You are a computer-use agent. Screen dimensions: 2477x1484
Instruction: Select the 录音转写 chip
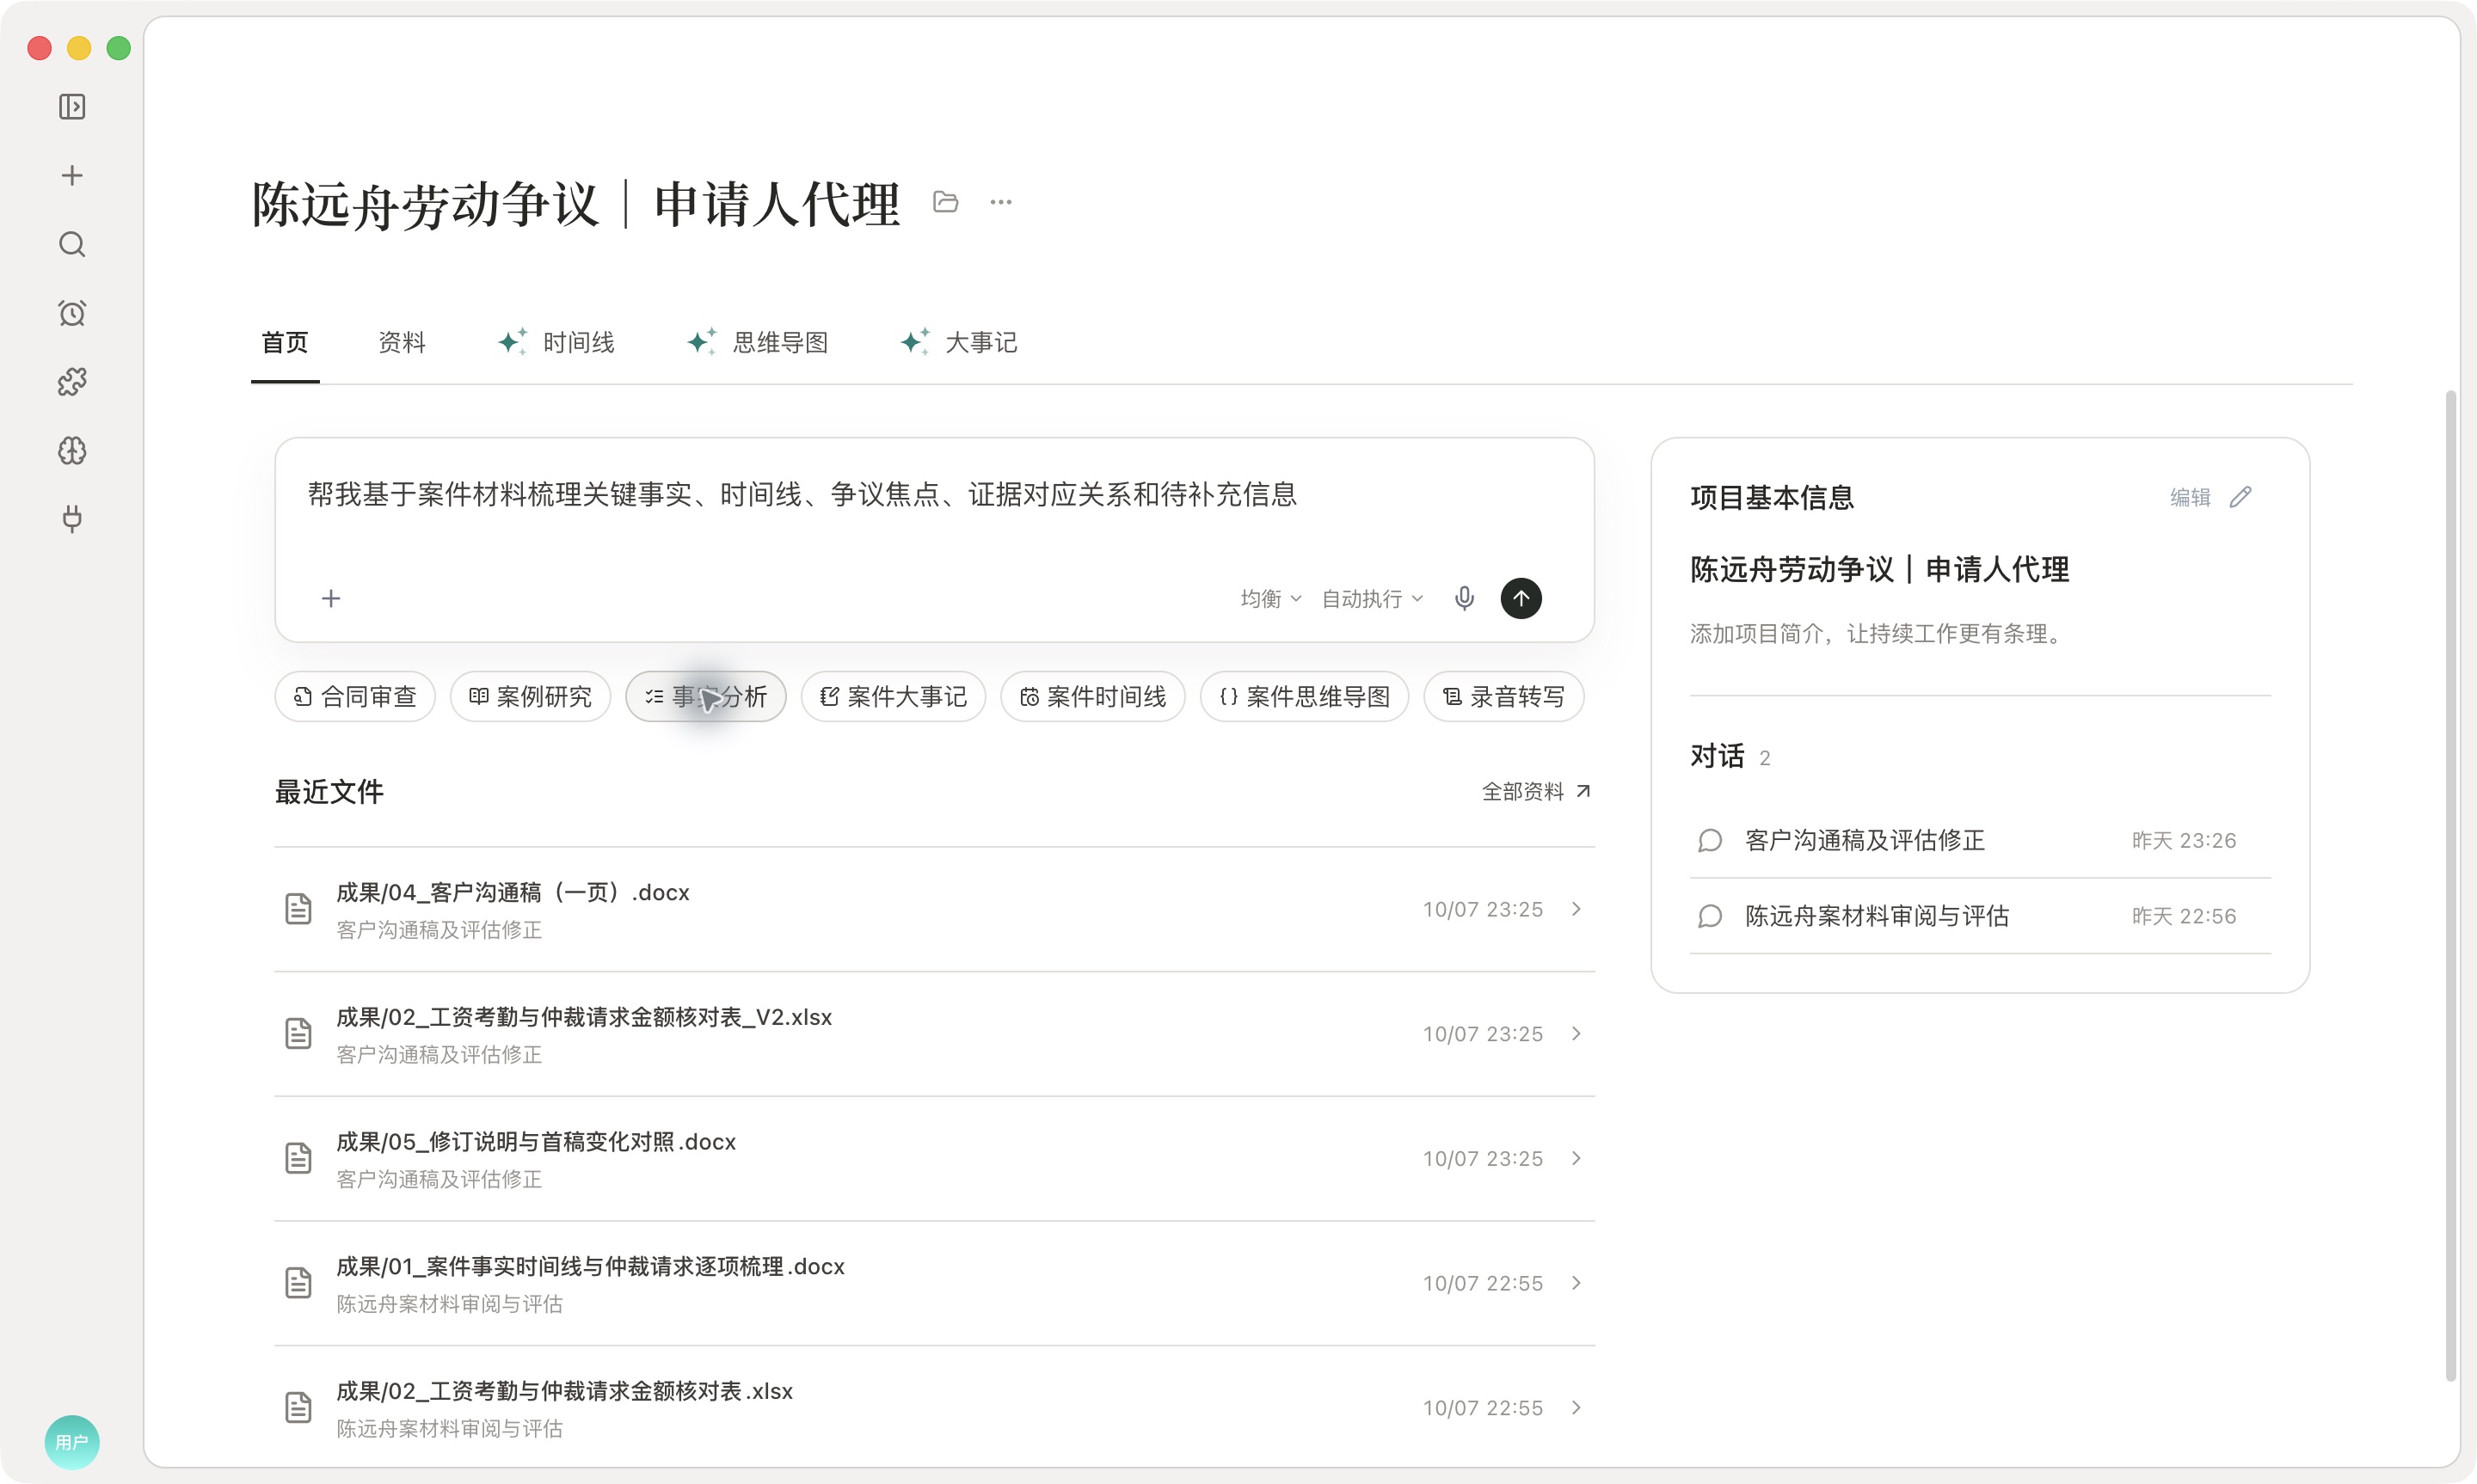(1504, 696)
